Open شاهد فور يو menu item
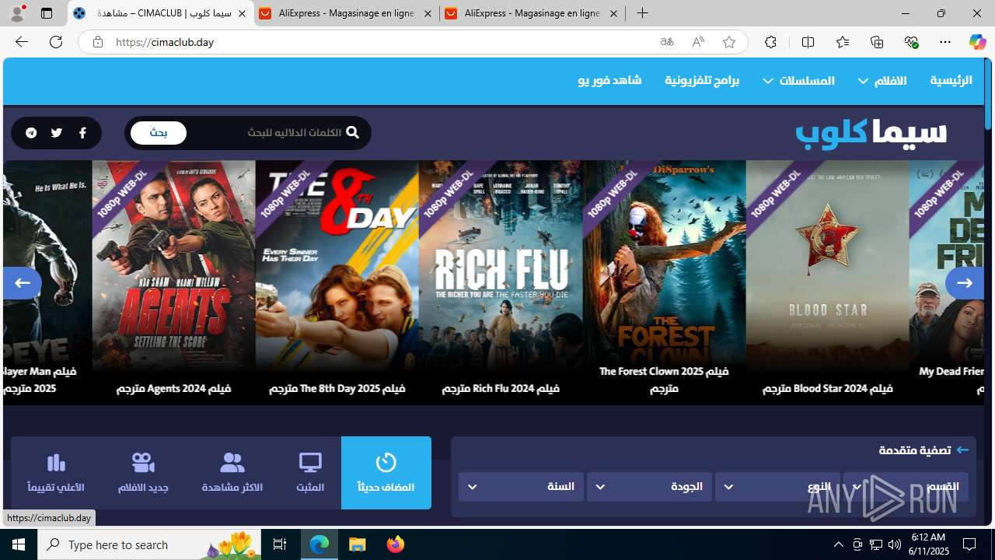 [x=609, y=80]
